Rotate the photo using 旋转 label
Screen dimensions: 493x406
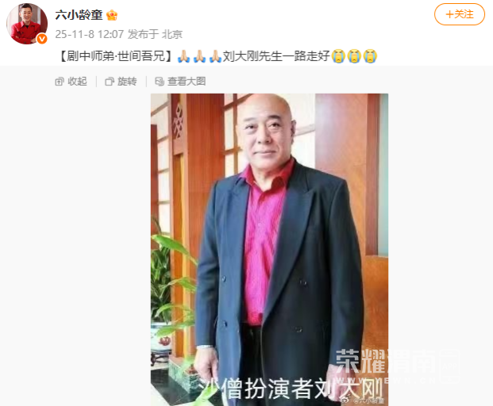[x=127, y=82]
